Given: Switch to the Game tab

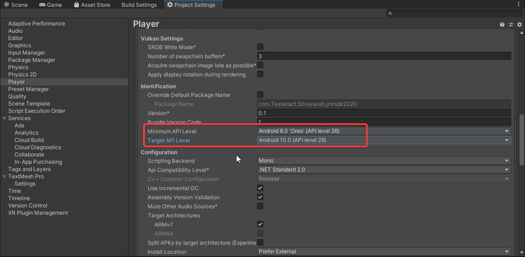Looking at the screenshot, I should click(51, 5).
